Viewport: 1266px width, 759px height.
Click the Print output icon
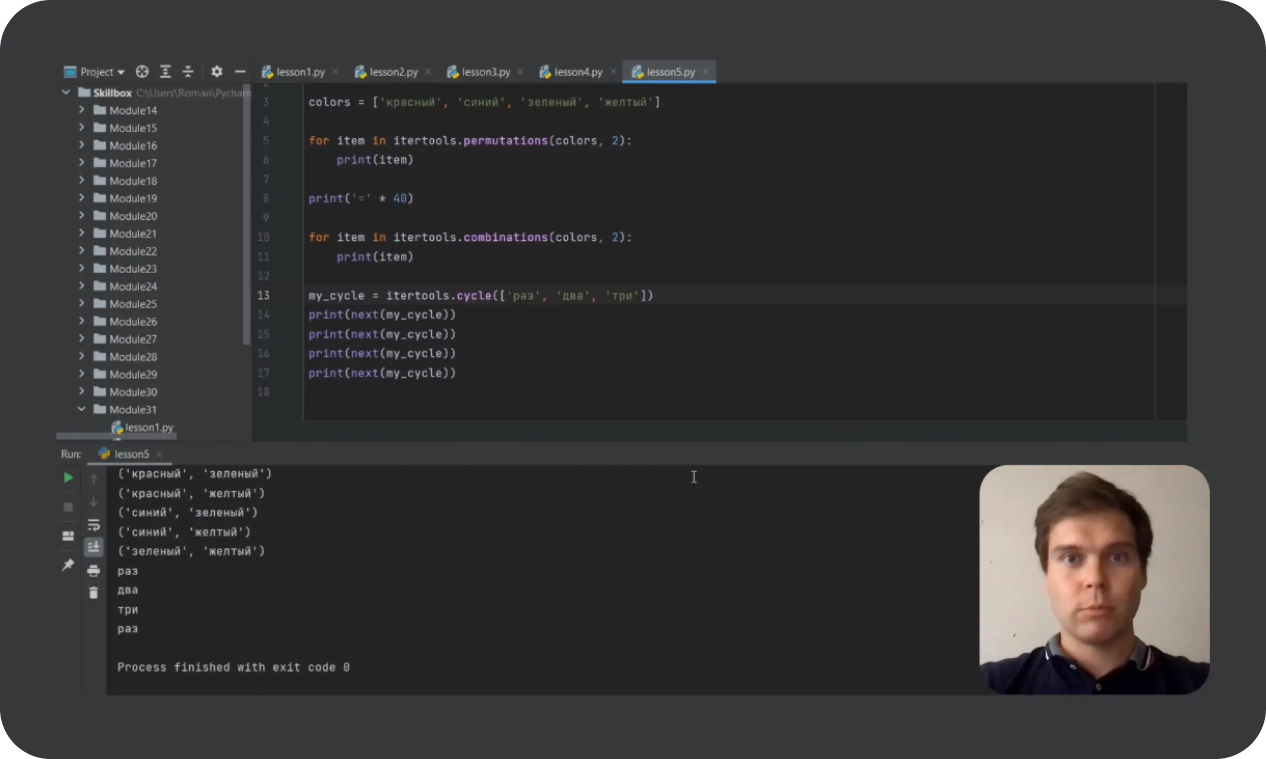(93, 570)
